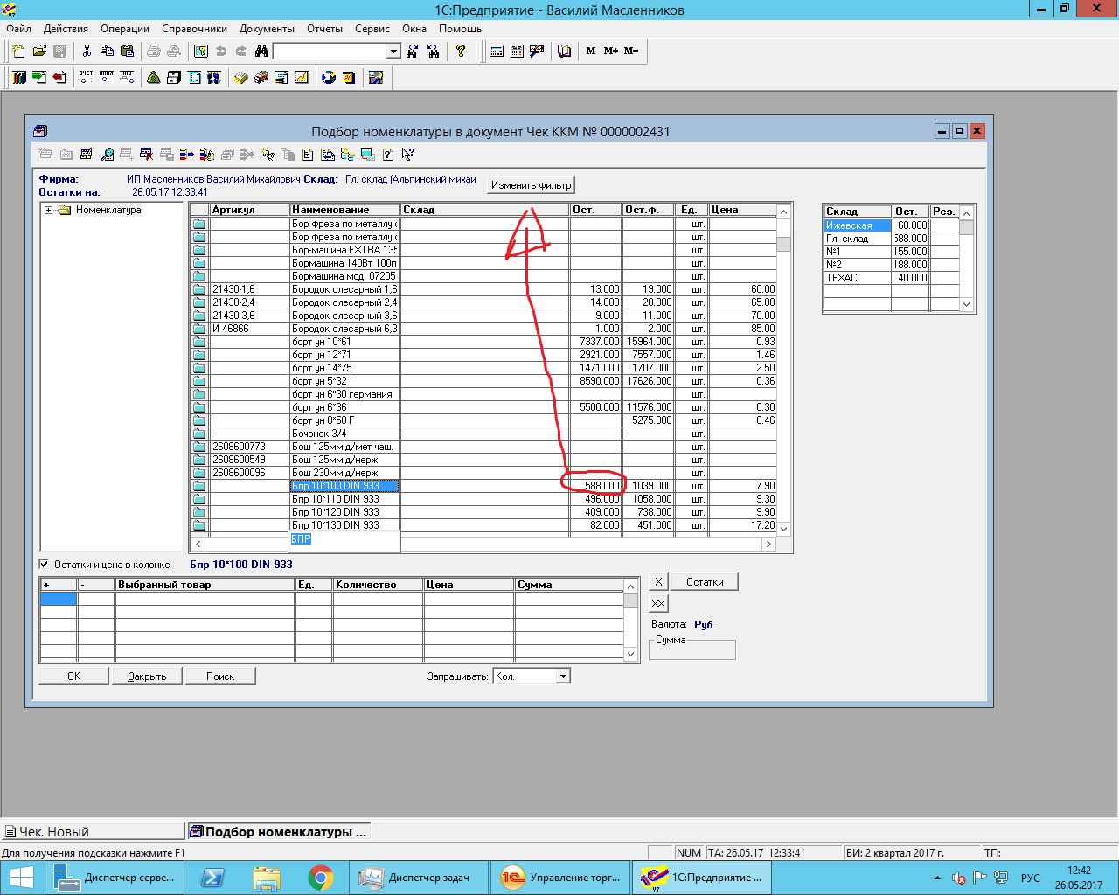Expand the Номенклатура tree node
Screen dimensions: 1119x895
coord(49,210)
